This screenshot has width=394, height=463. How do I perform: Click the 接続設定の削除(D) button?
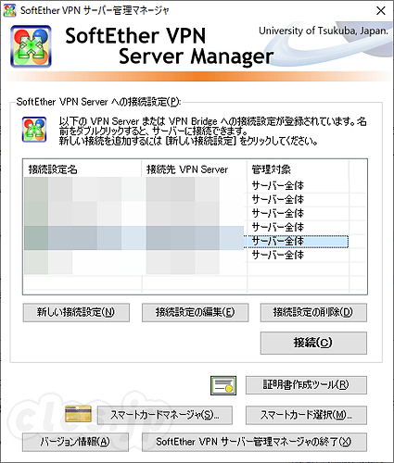tap(313, 312)
